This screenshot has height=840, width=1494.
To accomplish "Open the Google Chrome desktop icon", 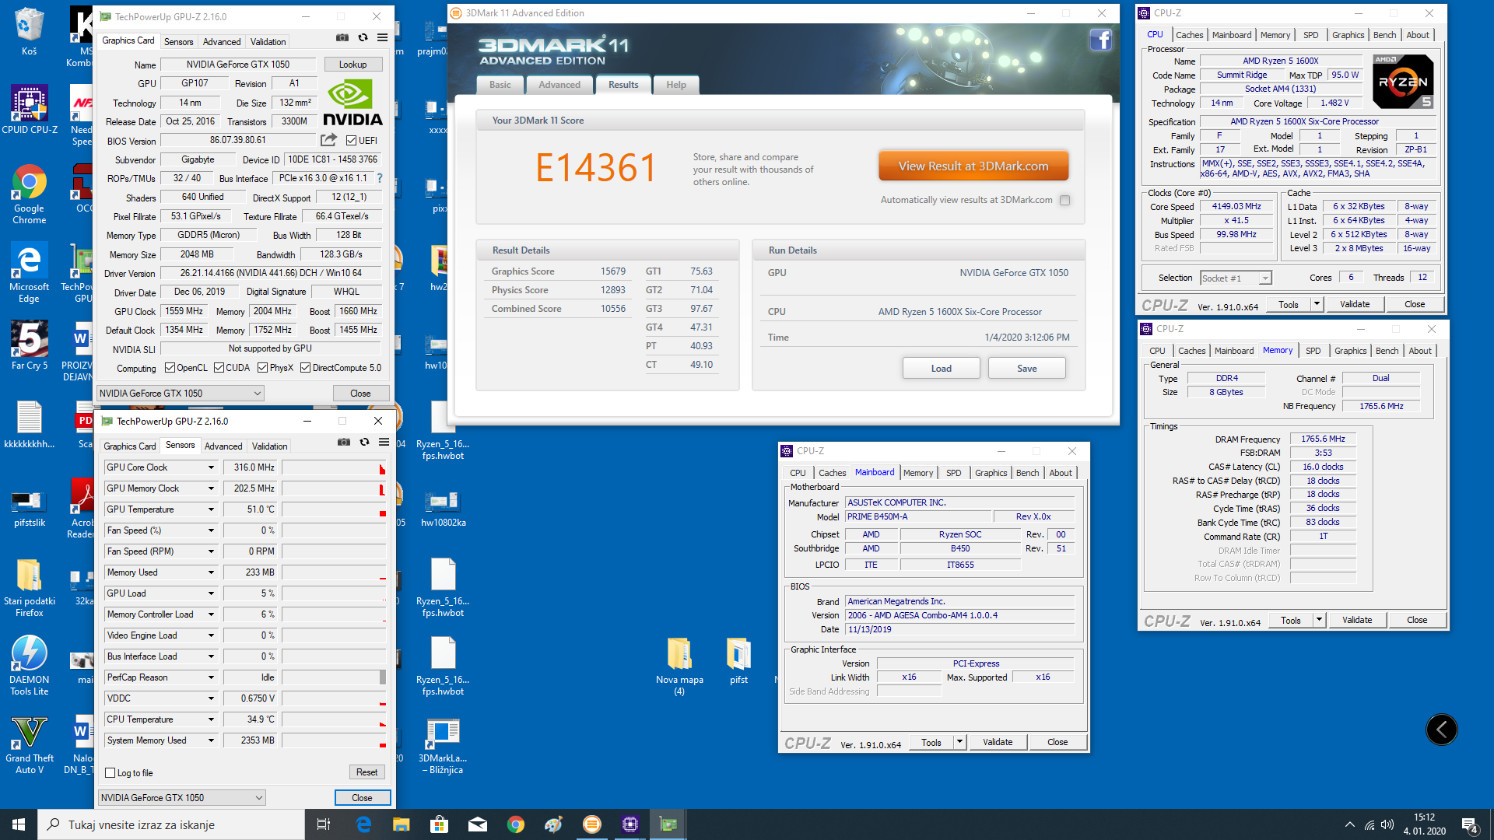I will [x=29, y=194].
